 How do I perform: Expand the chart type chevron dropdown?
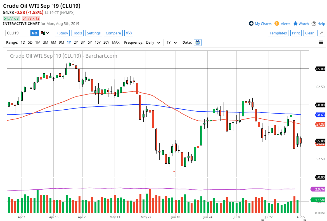click(x=47, y=33)
